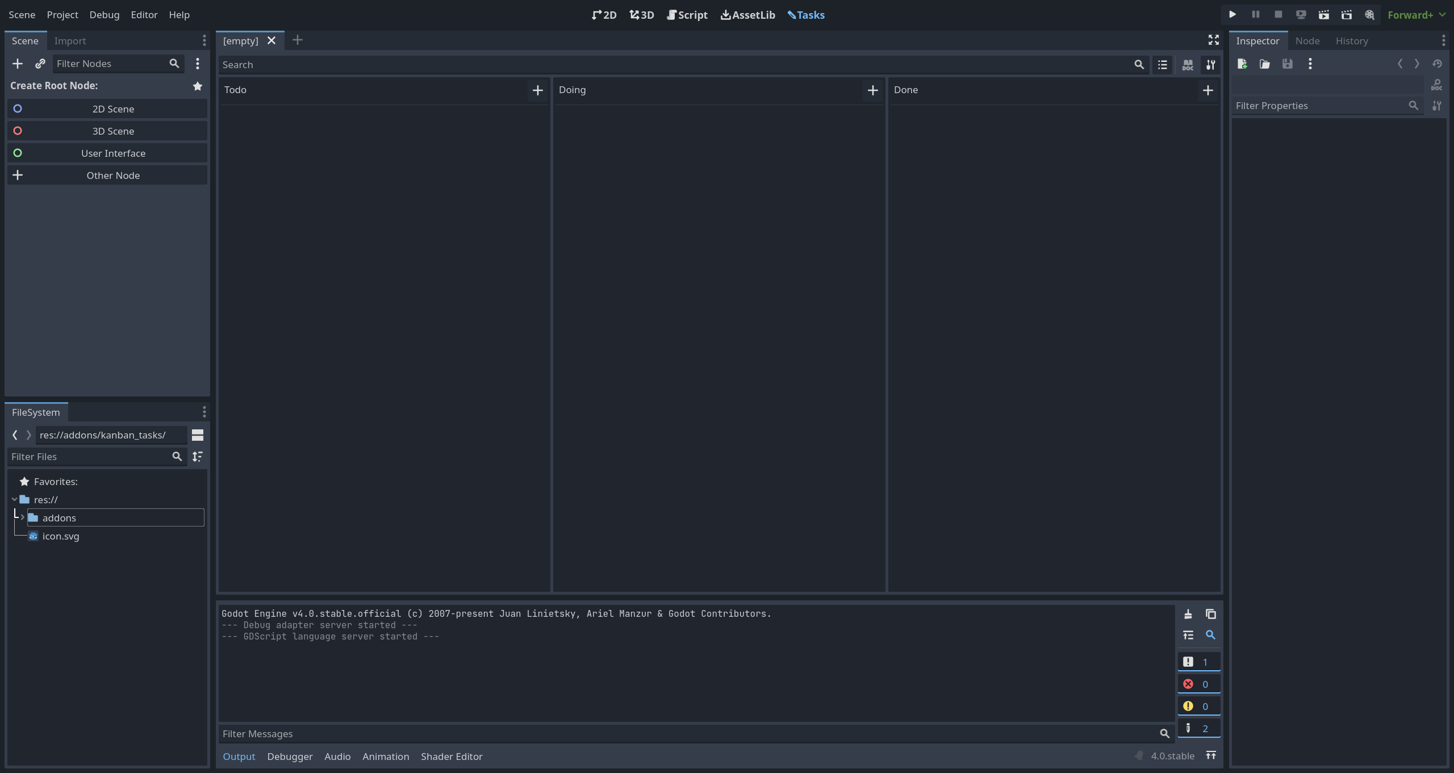Switch to the Debugger bottom tab

290,757
